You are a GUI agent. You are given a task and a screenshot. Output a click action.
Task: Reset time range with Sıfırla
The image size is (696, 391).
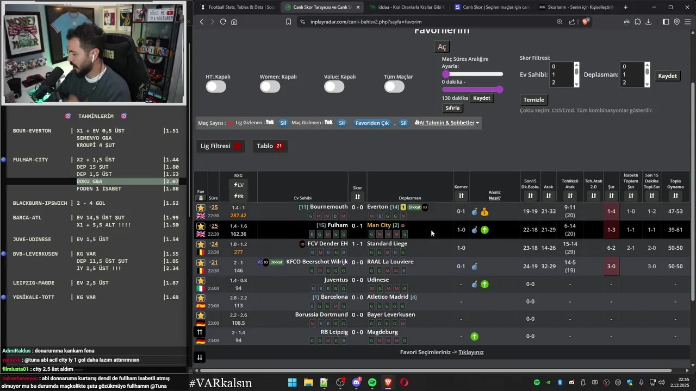click(x=452, y=108)
